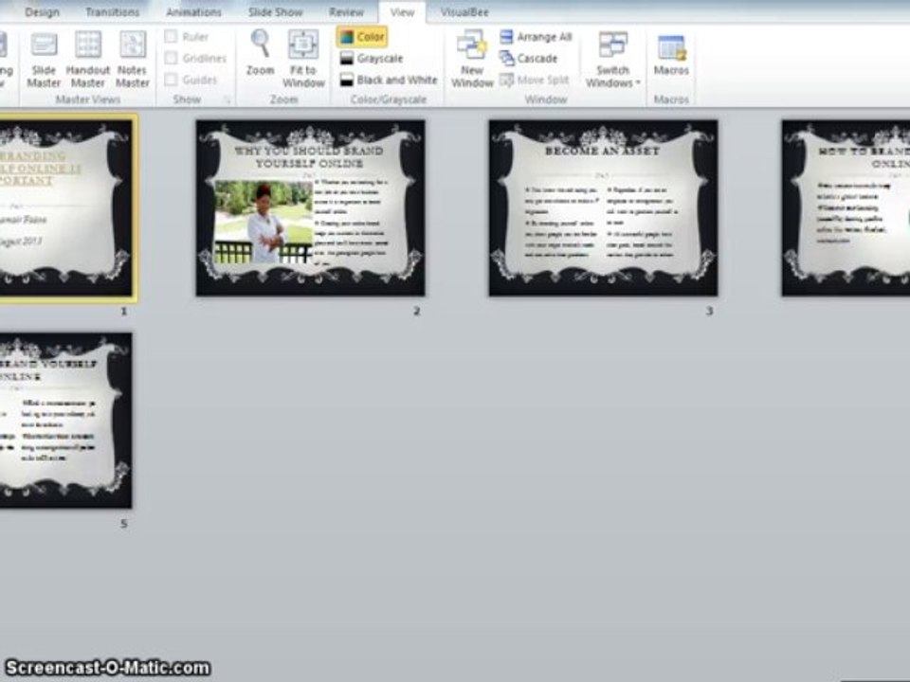The image size is (910, 682).
Task: Toggle the Guides checkbox
Action: (171, 80)
